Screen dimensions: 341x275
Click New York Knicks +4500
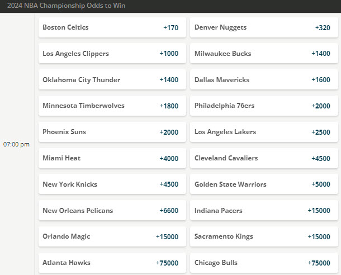[112, 184]
